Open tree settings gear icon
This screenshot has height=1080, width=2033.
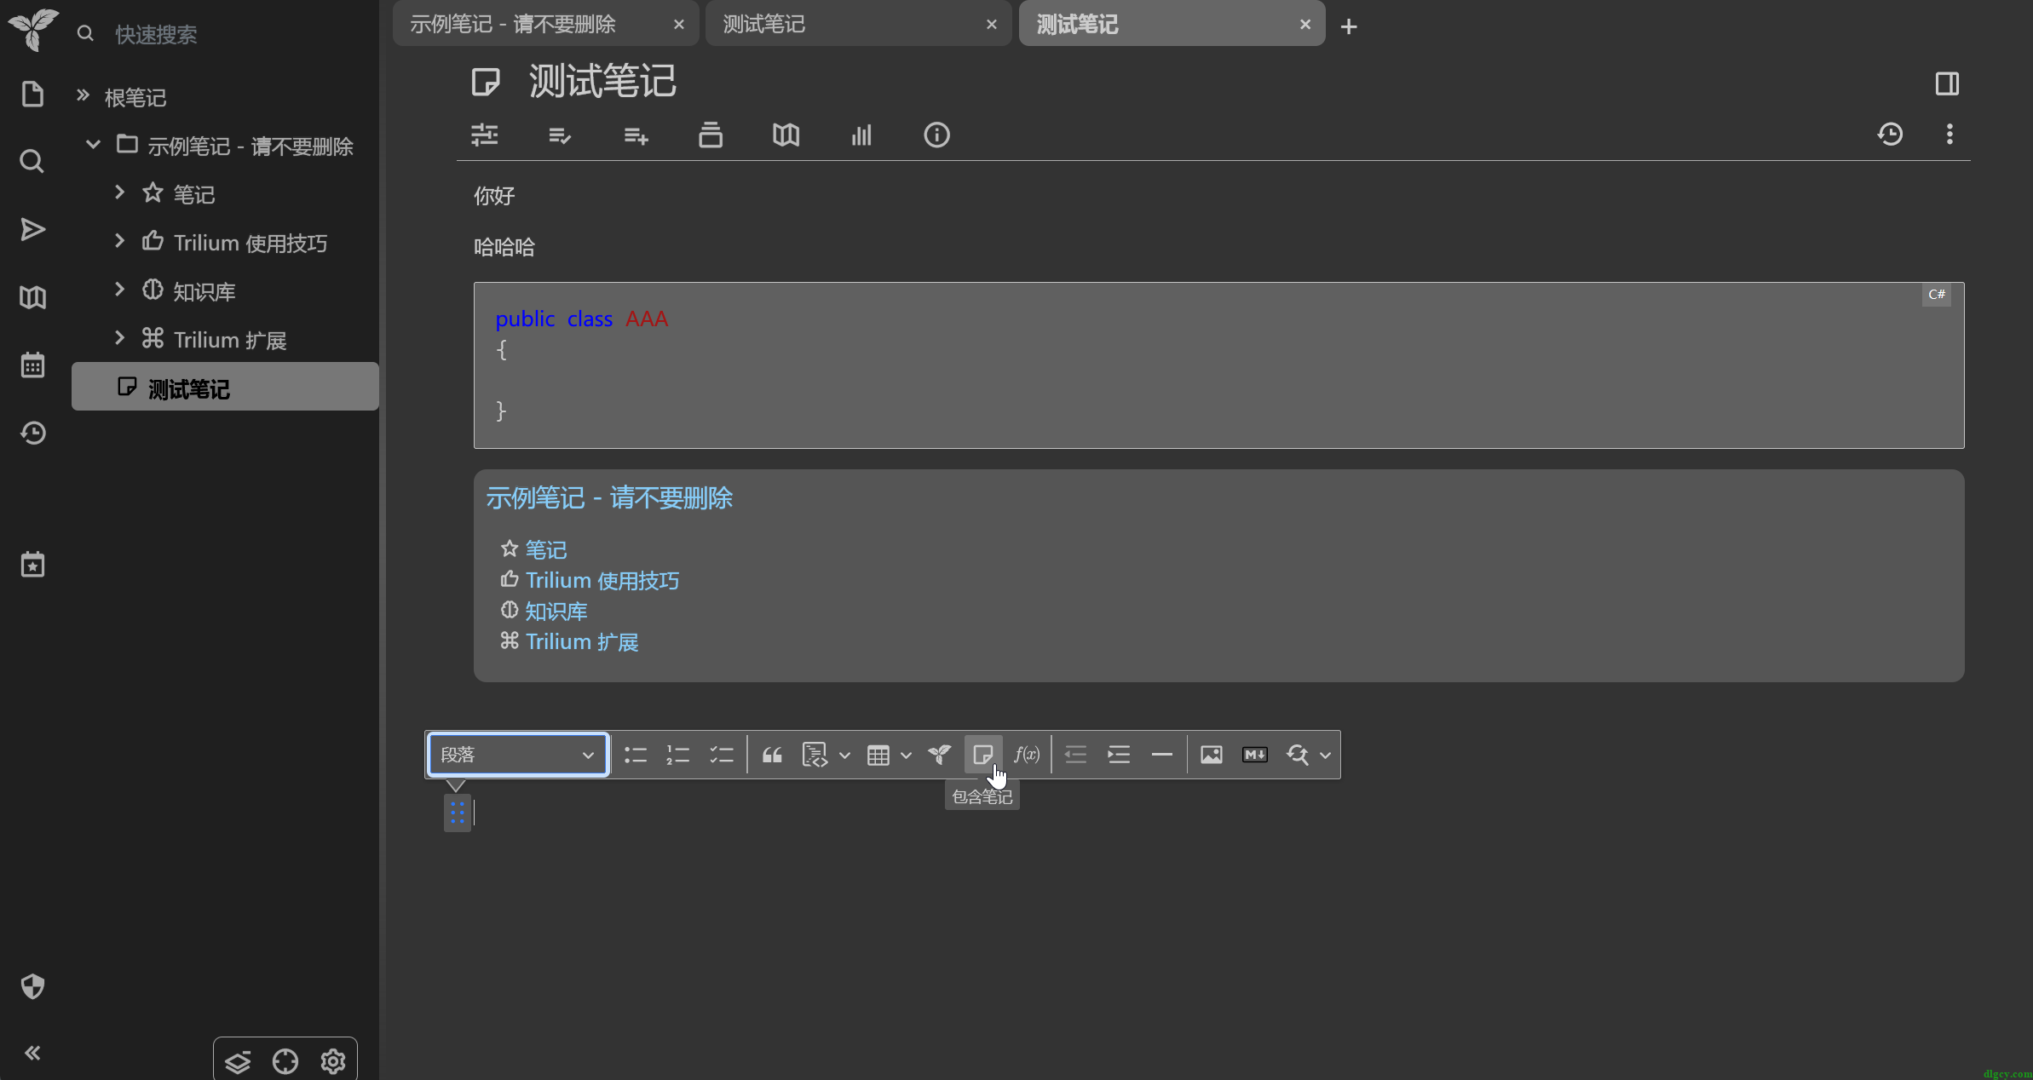(x=332, y=1061)
